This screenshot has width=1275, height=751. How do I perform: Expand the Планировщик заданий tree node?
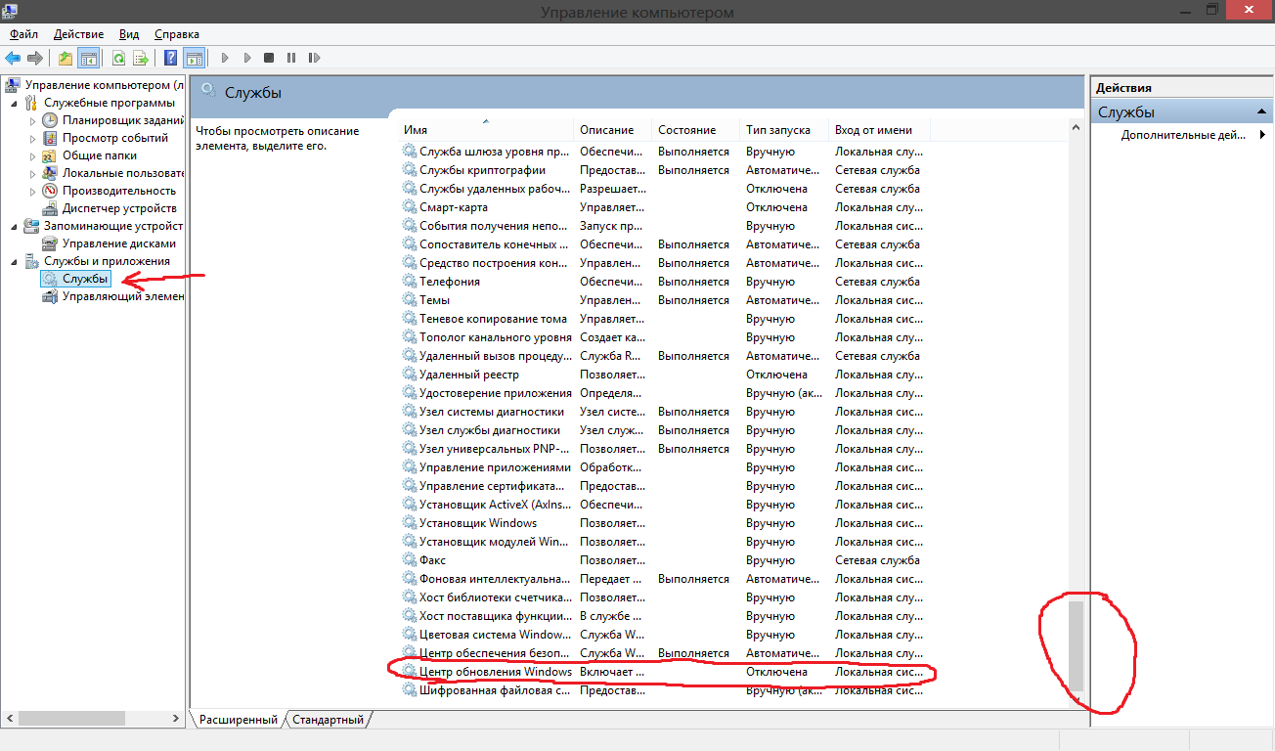coord(33,121)
